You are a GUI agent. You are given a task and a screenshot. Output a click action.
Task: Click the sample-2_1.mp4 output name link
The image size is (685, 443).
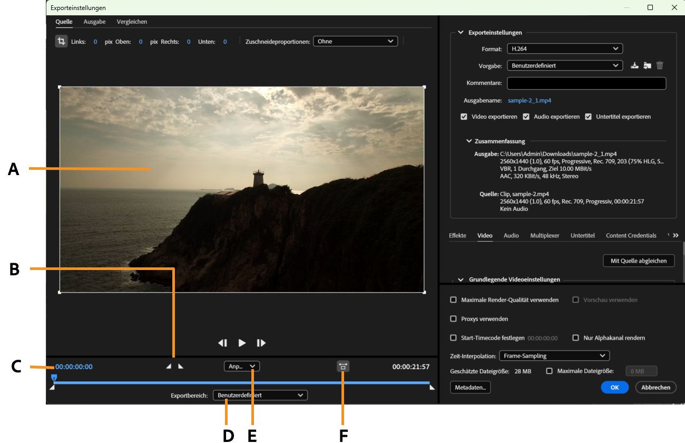529,100
